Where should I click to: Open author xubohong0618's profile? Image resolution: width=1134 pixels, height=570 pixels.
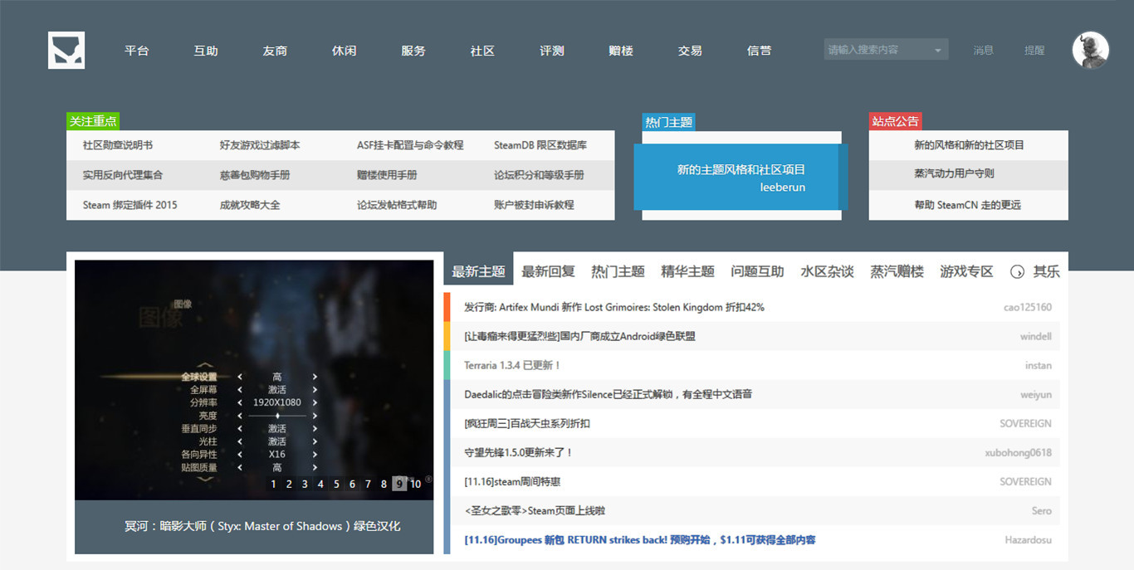click(1018, 452)
